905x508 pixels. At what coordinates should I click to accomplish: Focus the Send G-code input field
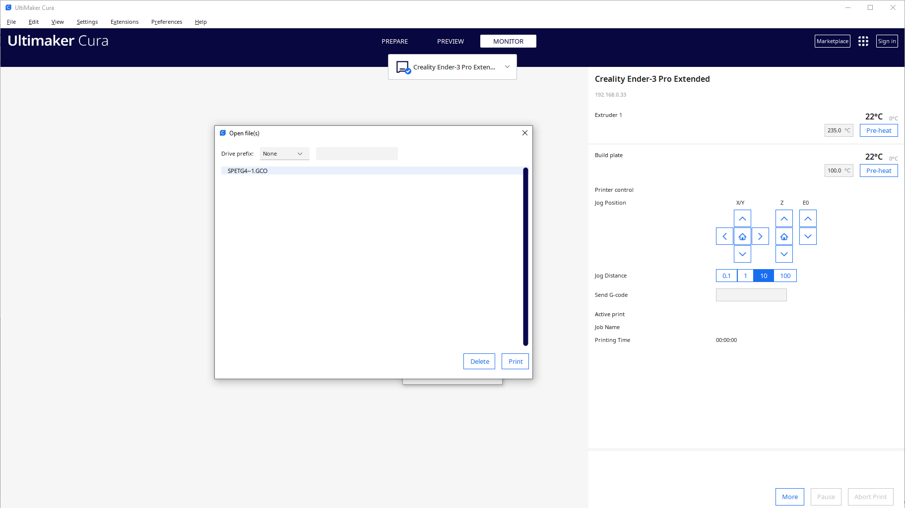[751, 295]
